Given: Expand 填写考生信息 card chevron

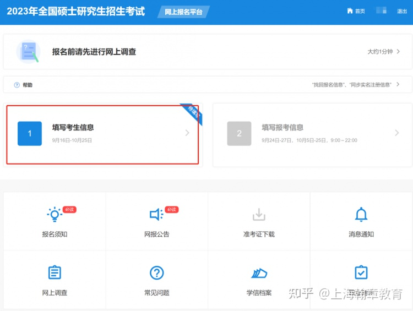Looking at the screenshot, I should click(187, 133).
